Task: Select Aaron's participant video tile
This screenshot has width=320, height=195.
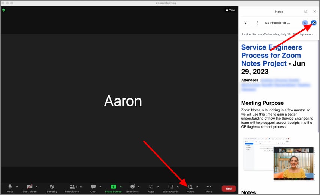Action: pos(120,100)
